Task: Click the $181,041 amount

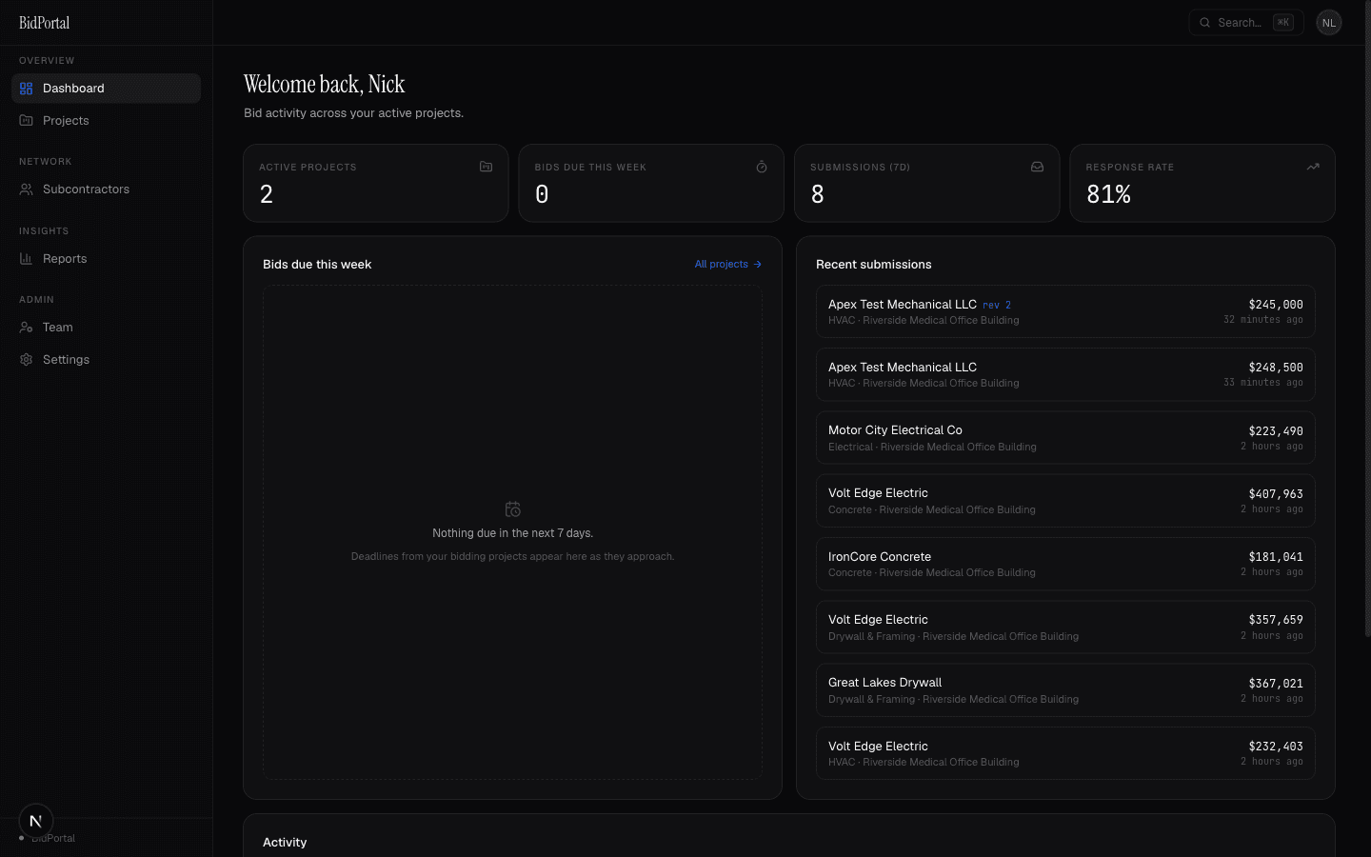Action: click(x=1276, y=557)
